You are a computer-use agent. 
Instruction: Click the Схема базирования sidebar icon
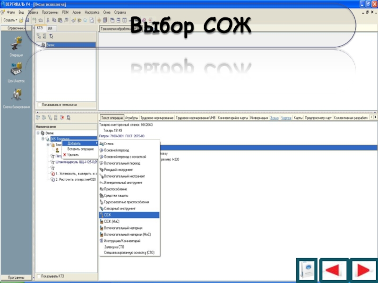pos(16,98)
